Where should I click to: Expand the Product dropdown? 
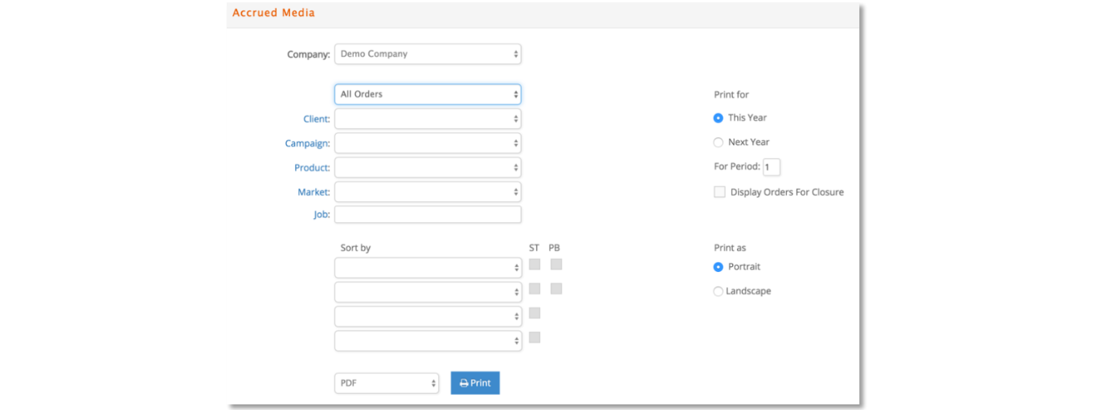(428, 168)
